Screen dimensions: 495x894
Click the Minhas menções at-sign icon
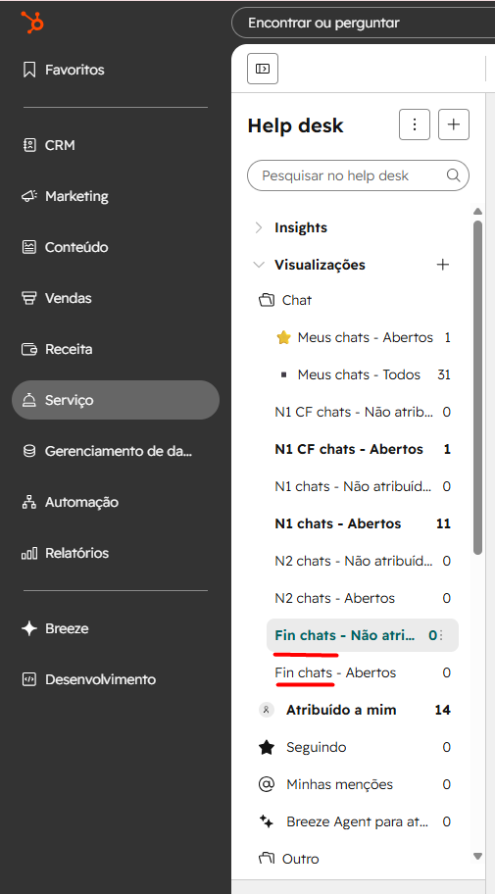tap(267, 784)
